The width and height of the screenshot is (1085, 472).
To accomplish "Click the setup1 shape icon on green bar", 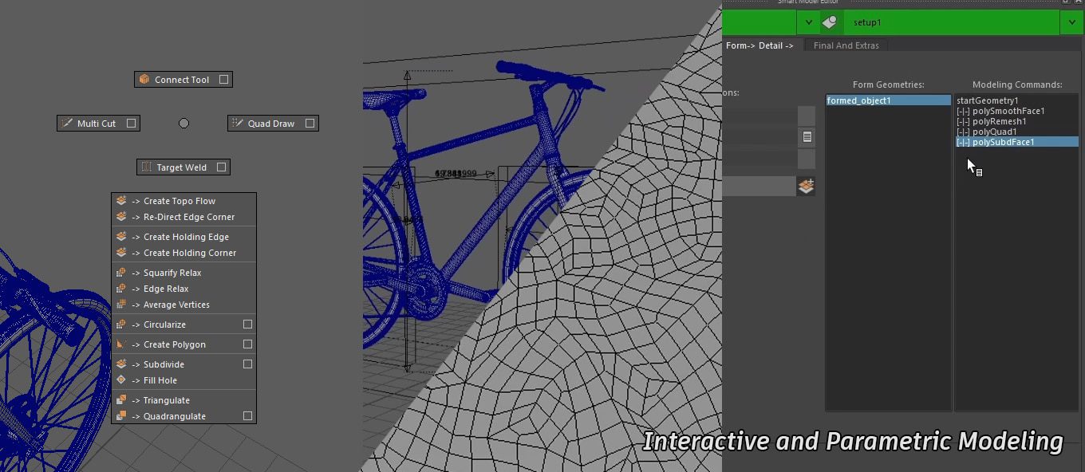I will pos(828,22).
